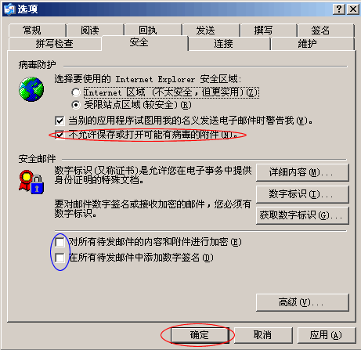Image resolution: width=361 pixels, height=350 pixels.
Task: Switch to the 常规 tab
Action: 37,31
